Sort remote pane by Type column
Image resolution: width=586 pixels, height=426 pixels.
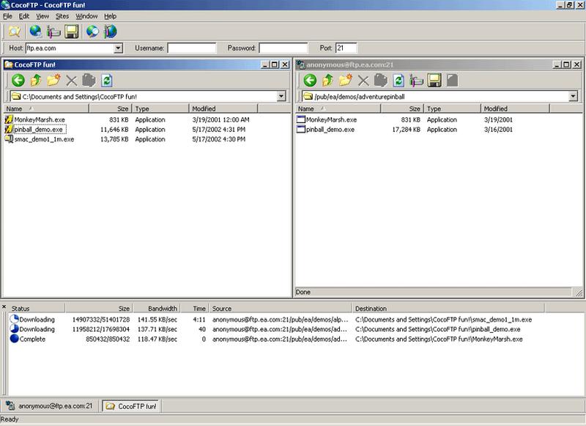(452, 109)
